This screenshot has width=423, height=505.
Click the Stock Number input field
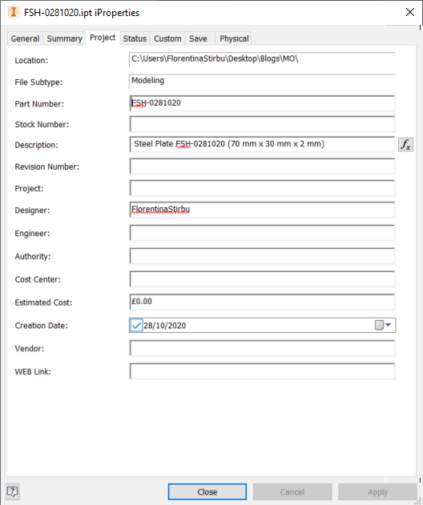[x=262, y=124]
